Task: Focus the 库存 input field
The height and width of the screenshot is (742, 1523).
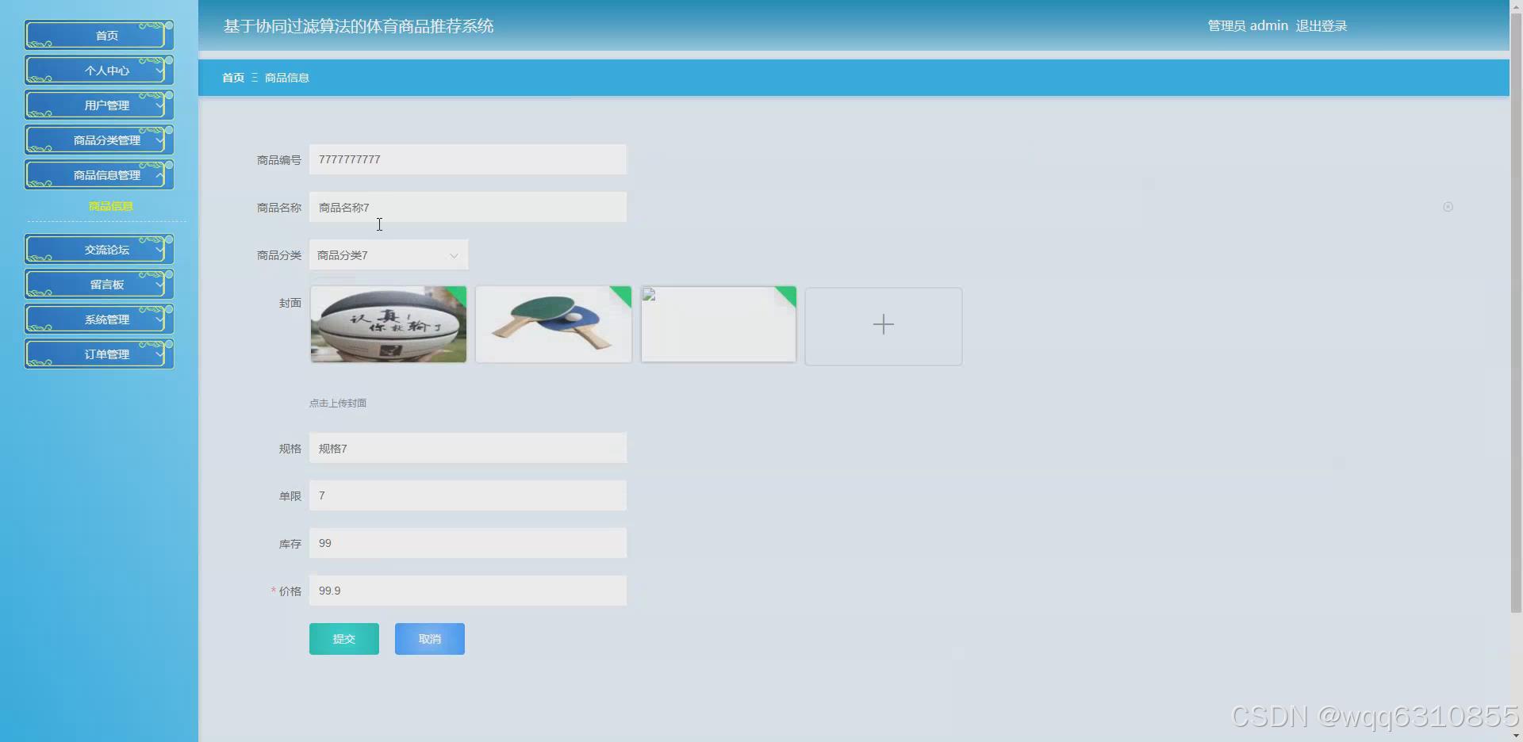Action: pos(468,543)
